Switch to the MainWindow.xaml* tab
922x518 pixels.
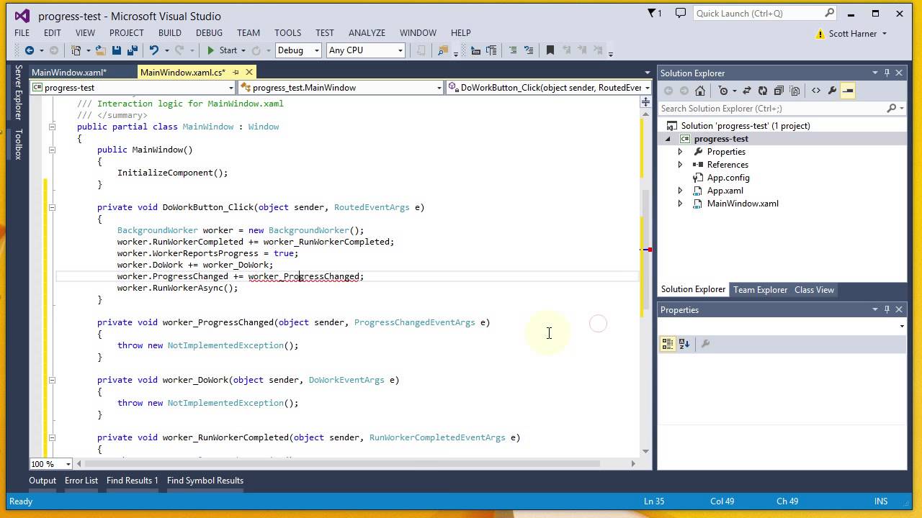pos(69,72)
